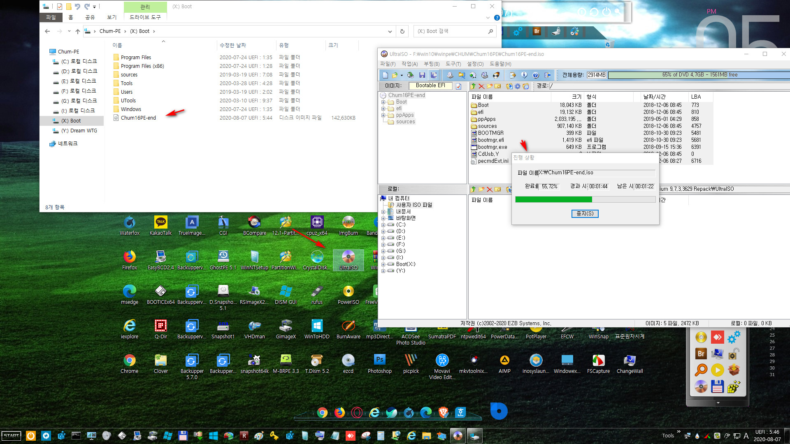
Task: Switch to 보기 tab in File Explorer ribbon
Action: (112, 17)
